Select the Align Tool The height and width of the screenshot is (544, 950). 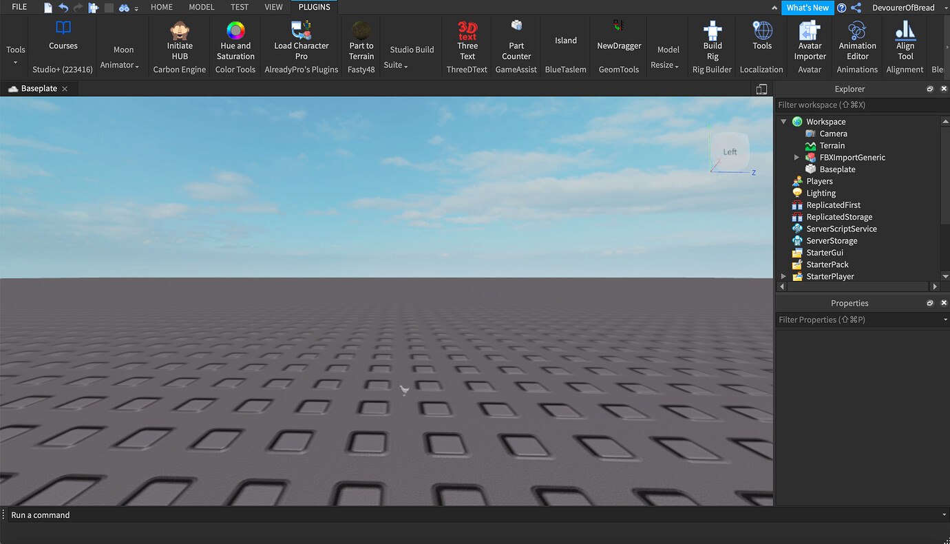(905, 41)
